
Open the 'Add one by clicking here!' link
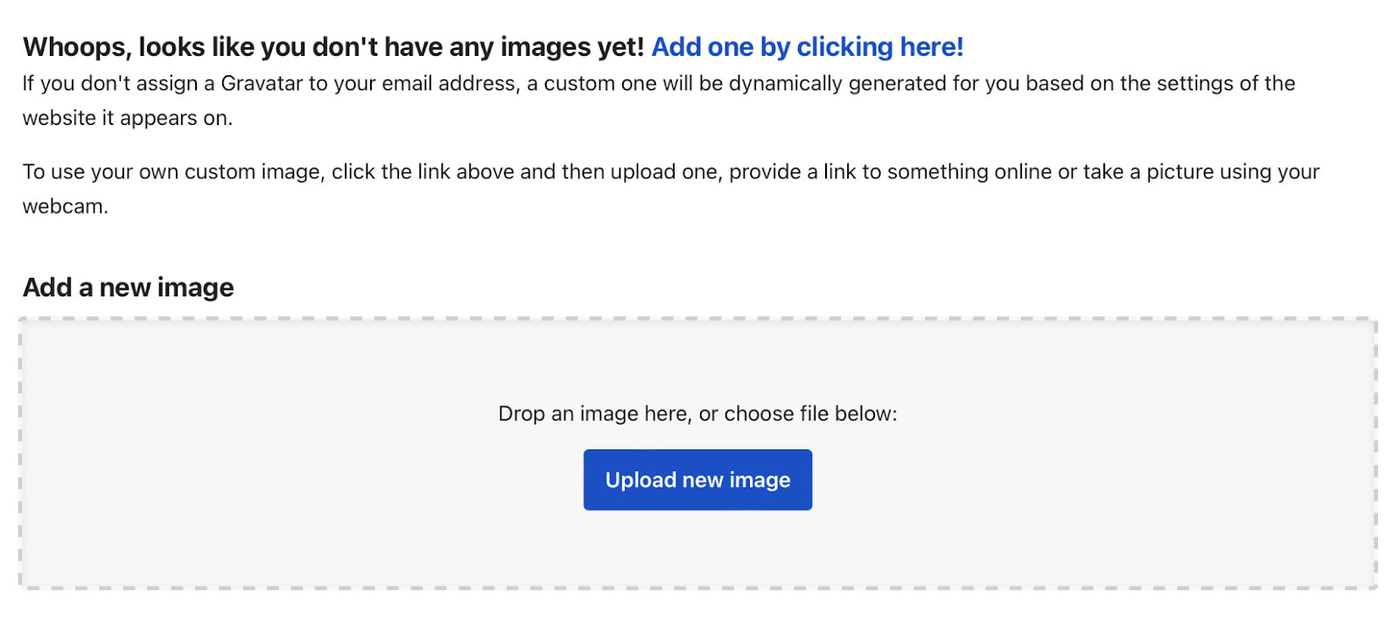807,47
